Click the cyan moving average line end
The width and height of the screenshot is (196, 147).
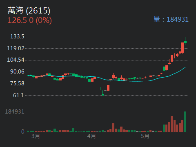click(185, 67)
